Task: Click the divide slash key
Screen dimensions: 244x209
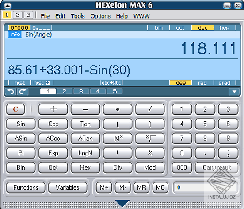Action: 150,109
